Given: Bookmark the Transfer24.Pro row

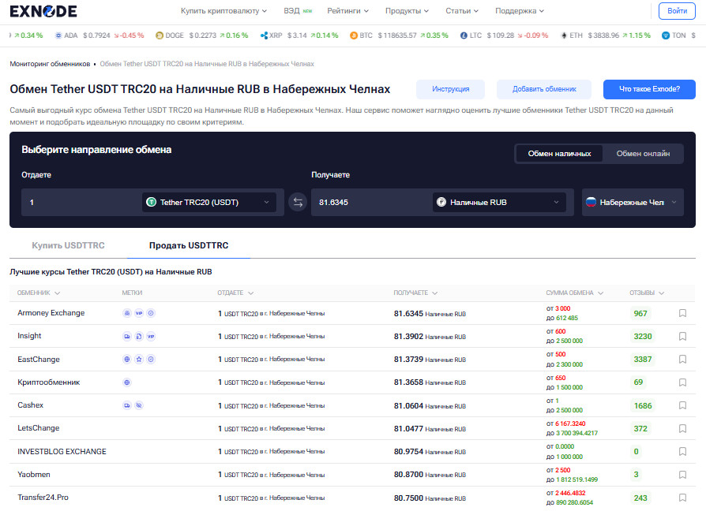Looking at the screenshot, I should pos(682,498).
